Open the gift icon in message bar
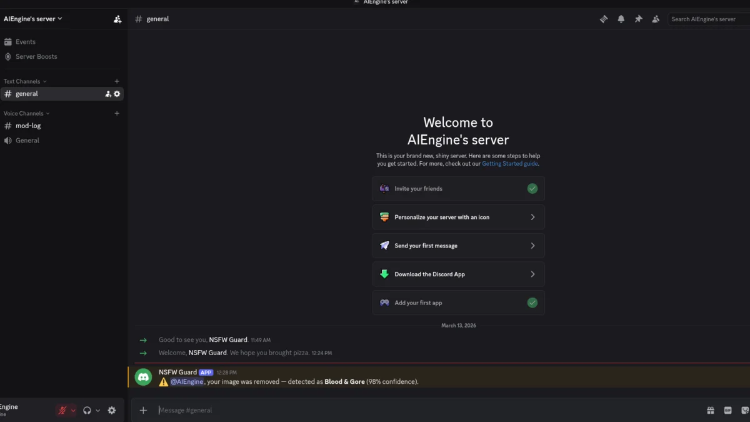 (x=711, y=410)
